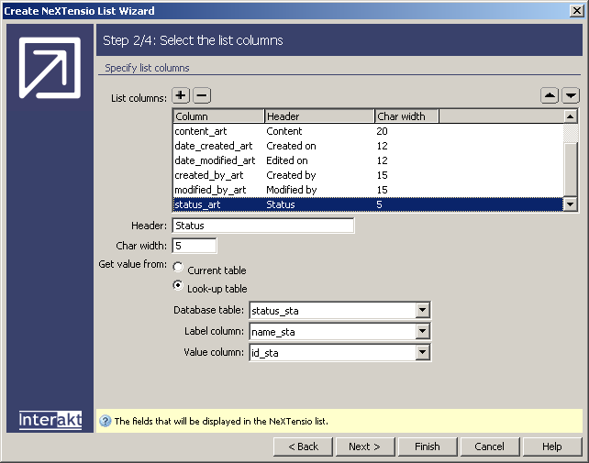This screenshot has width=589, height=463.
Task: Click the Char width column heading
Action: point(406,116)
